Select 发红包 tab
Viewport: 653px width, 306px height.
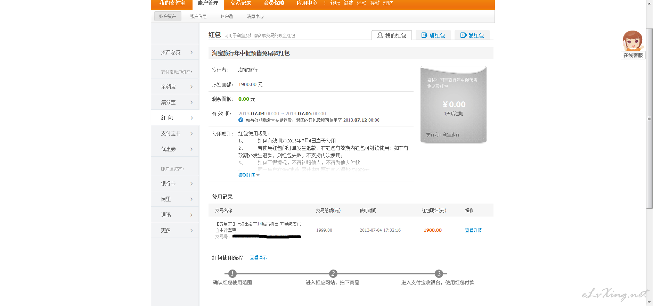click(x=472, y=35)
